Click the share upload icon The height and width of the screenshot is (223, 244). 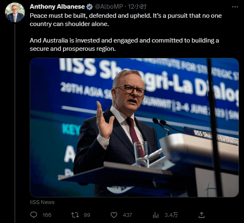[201, 215]
